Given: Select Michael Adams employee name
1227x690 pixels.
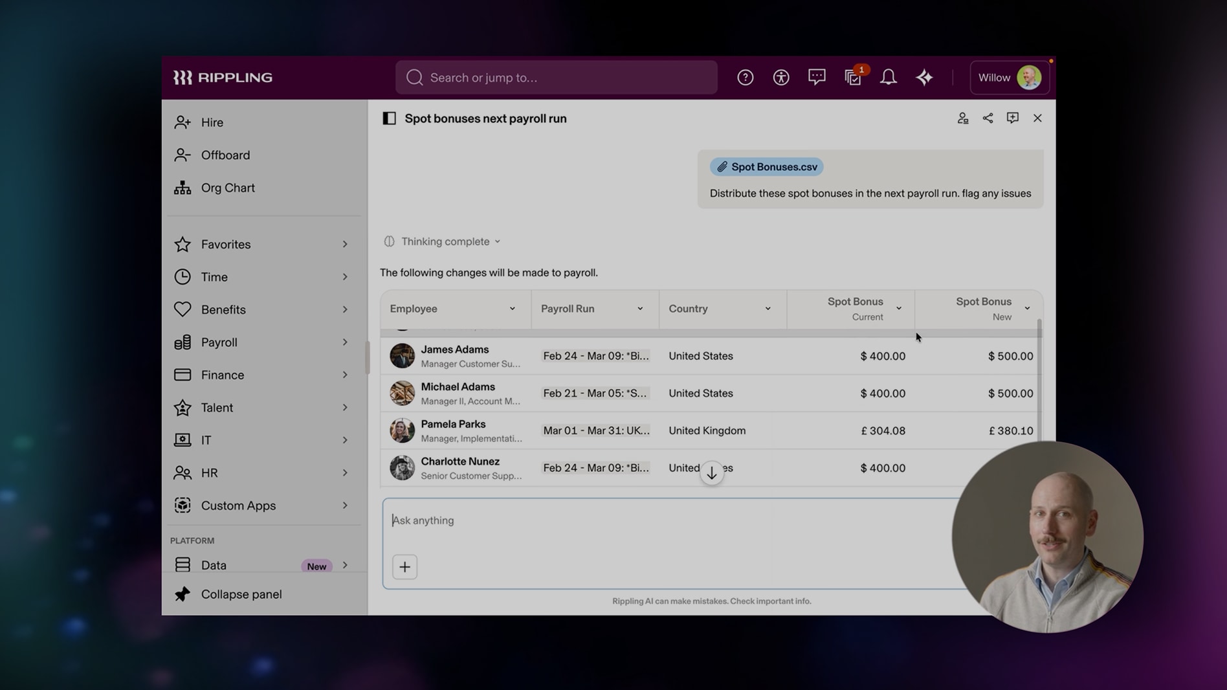Looking at the screenshot, I should tap(458, 387).
